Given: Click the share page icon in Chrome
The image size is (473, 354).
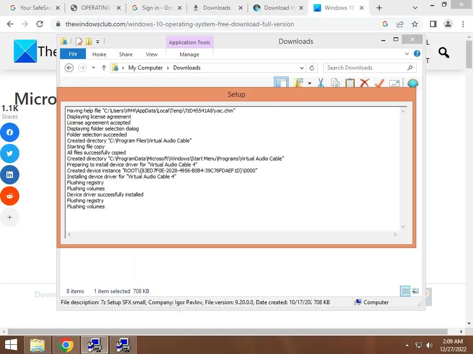Looking at the screenshot, I should point(400,24).
